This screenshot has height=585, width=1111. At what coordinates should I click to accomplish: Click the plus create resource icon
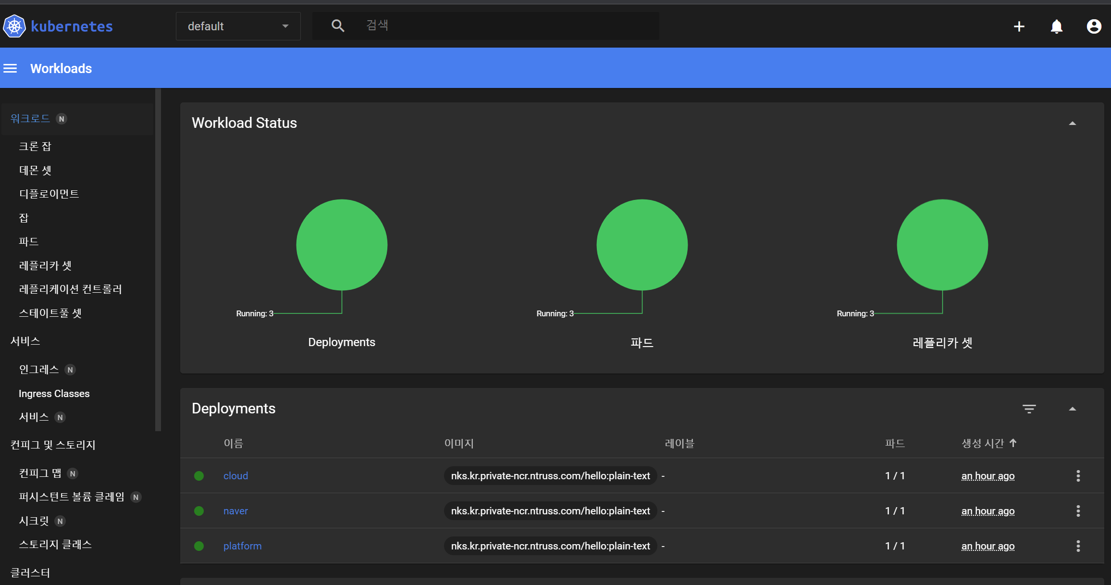click(1019, 26)
